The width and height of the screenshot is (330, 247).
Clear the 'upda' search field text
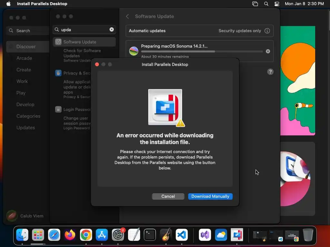point(112,29)
